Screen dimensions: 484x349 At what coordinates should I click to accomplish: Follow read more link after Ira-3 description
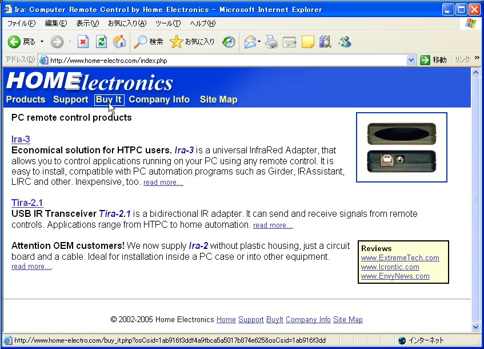pos(163,183)
